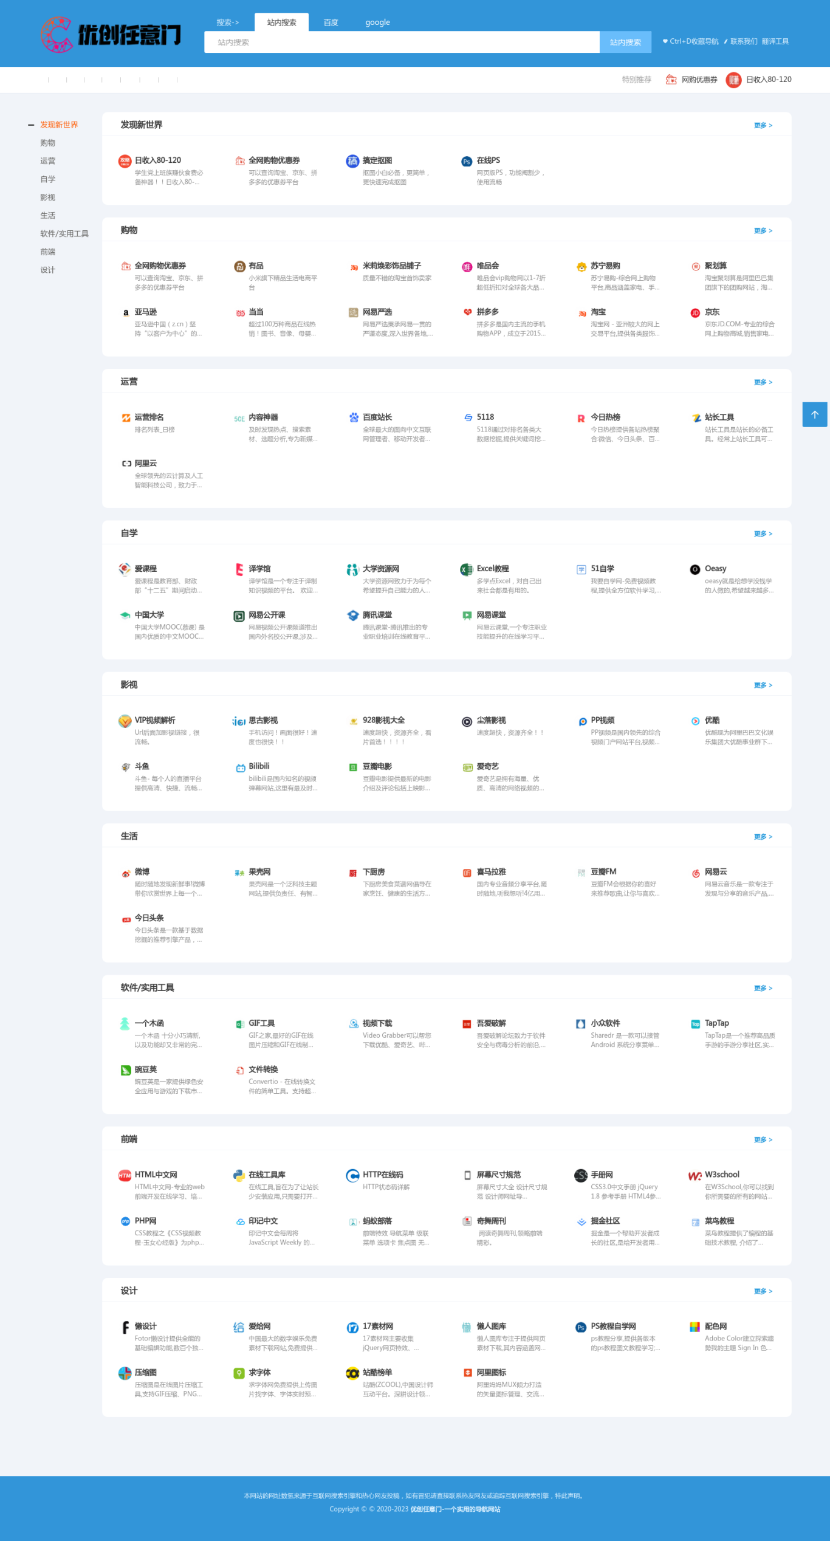Image resolution: width=830 pixels, height=1541 pixels.
Task: Open the 站酷榜单 yellow icon
Action: [x=352, y=1373]
